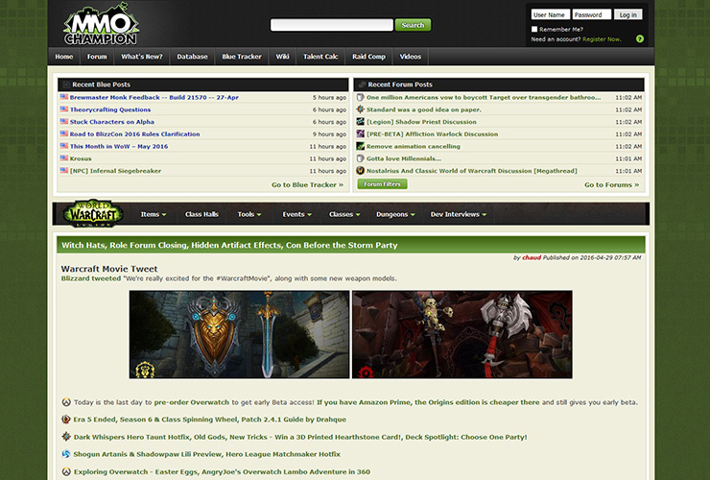Image resolution: width=710 pixels, height=480 pixels.
Task: Expand the Events dropdown menu
Action: (x=297, y=214)
